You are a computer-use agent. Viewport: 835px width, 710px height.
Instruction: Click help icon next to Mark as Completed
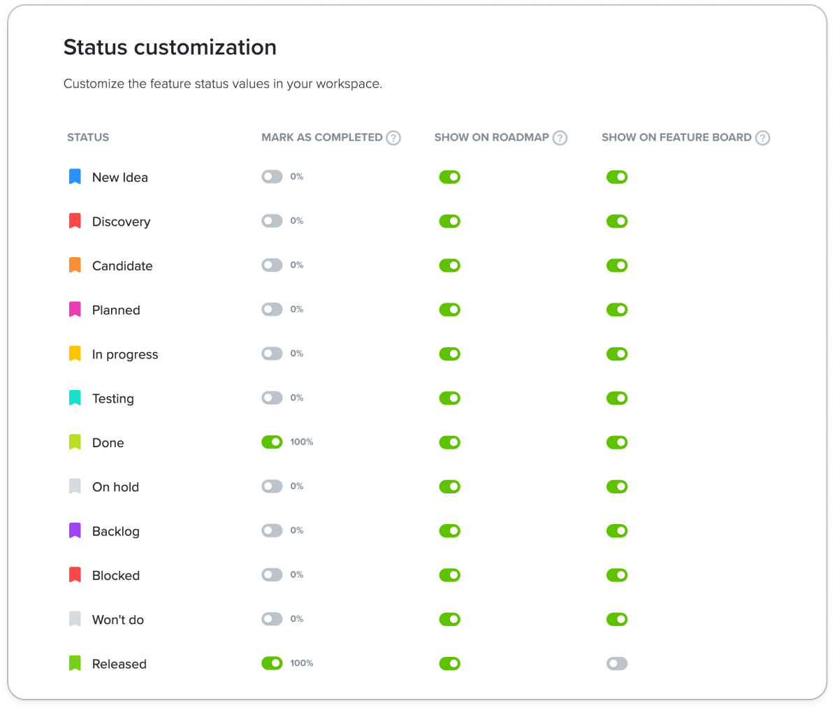coord(393,138)
